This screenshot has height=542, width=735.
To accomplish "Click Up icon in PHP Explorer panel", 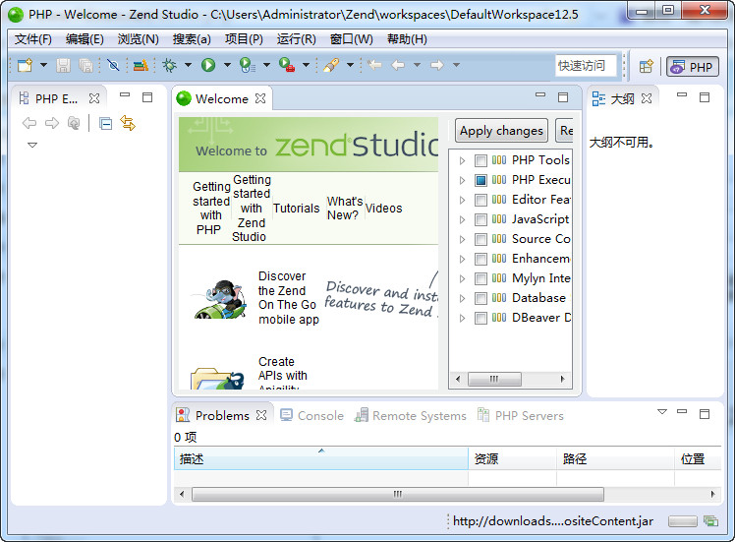I will click(74, 123).
